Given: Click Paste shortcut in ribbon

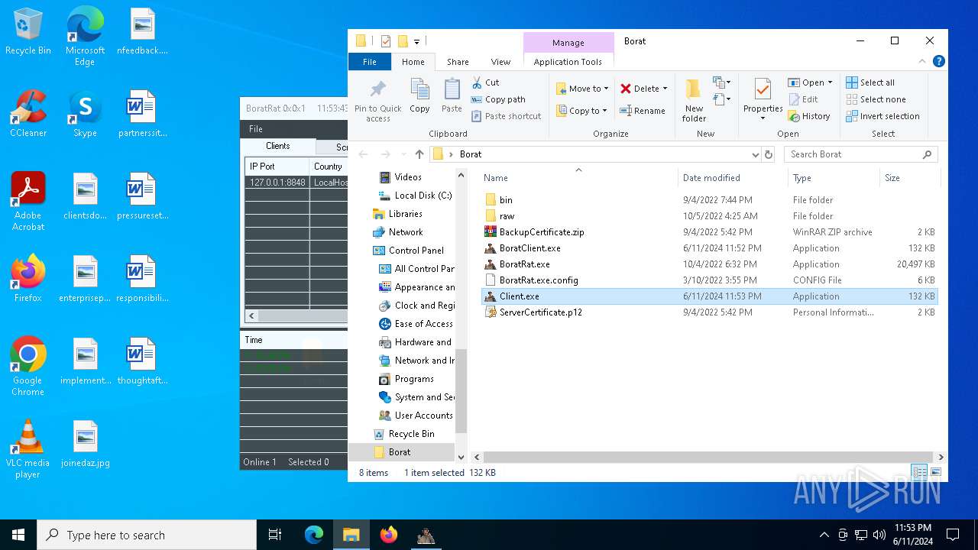Looking at the screenshot, I should pos(506,116).
